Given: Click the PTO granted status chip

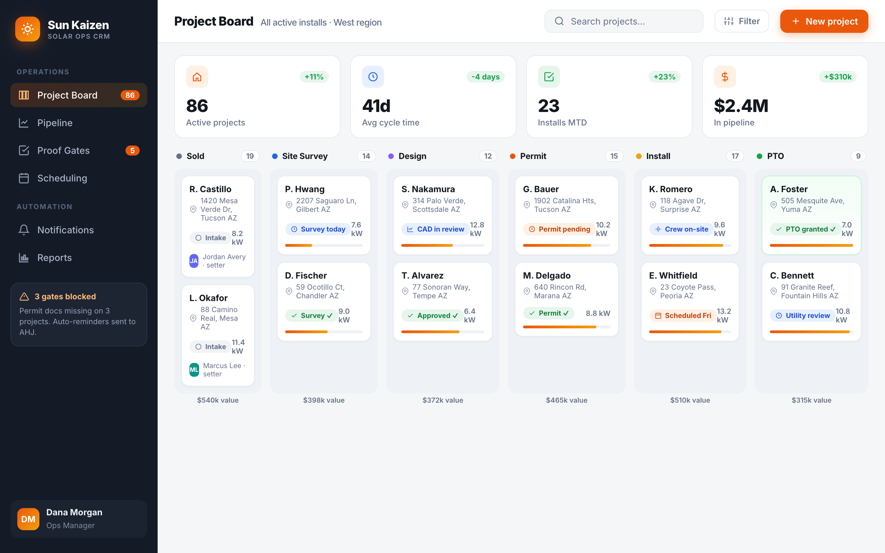Looking at the screenshot, I should [x=805, y=229].
